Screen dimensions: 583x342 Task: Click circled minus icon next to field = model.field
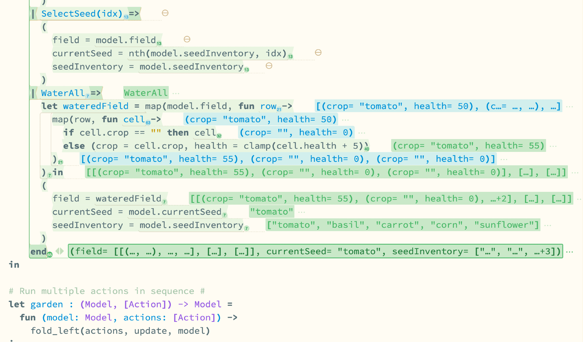(187, 39)
